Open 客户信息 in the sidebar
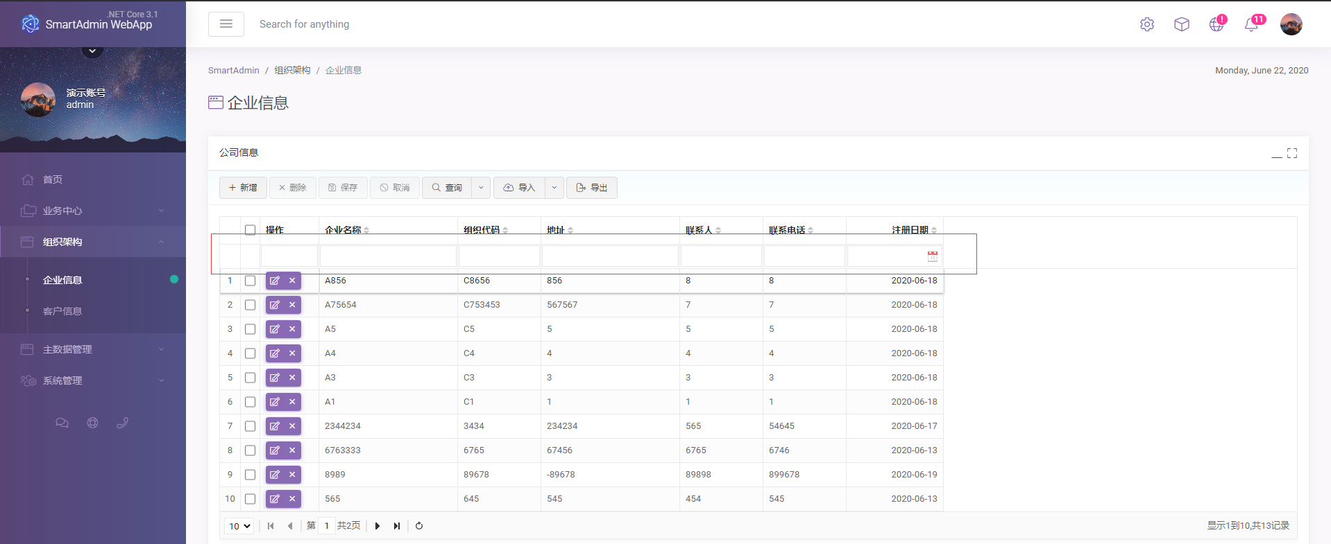Screen dimensions: 1331x544 click(62, 311)
